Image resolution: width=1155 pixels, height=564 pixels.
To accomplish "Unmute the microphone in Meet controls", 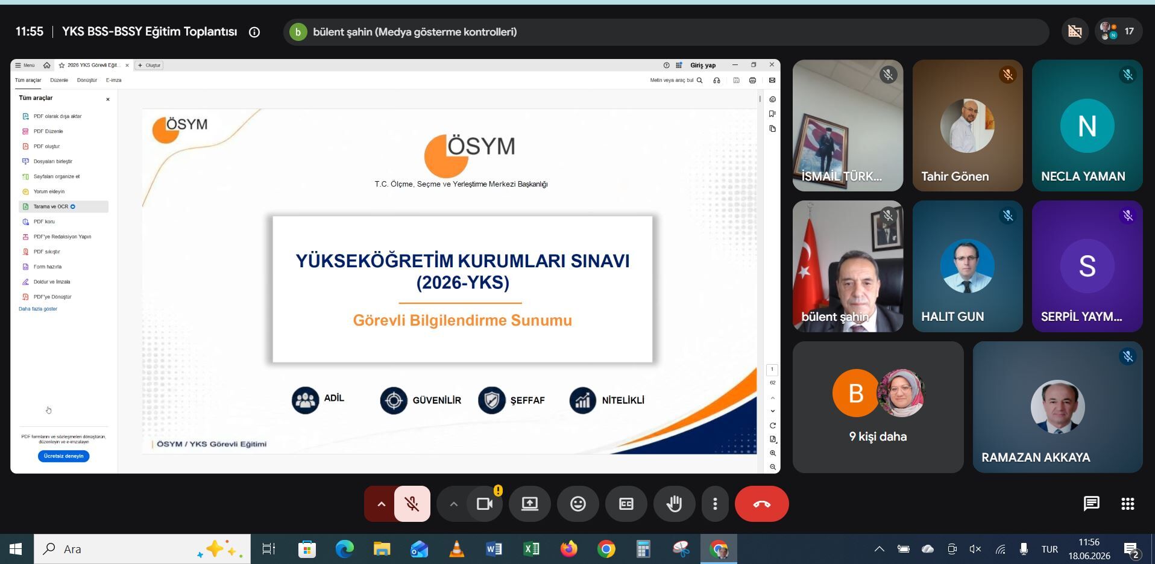I will coord(412,504).
